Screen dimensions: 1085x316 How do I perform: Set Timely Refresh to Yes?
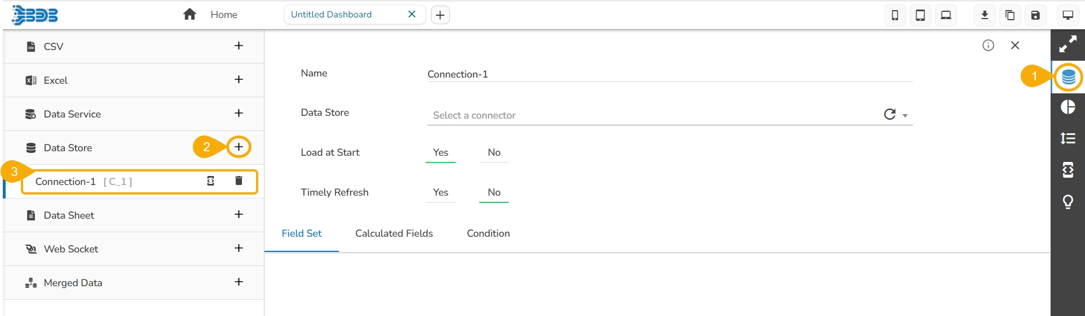point(440,192)
